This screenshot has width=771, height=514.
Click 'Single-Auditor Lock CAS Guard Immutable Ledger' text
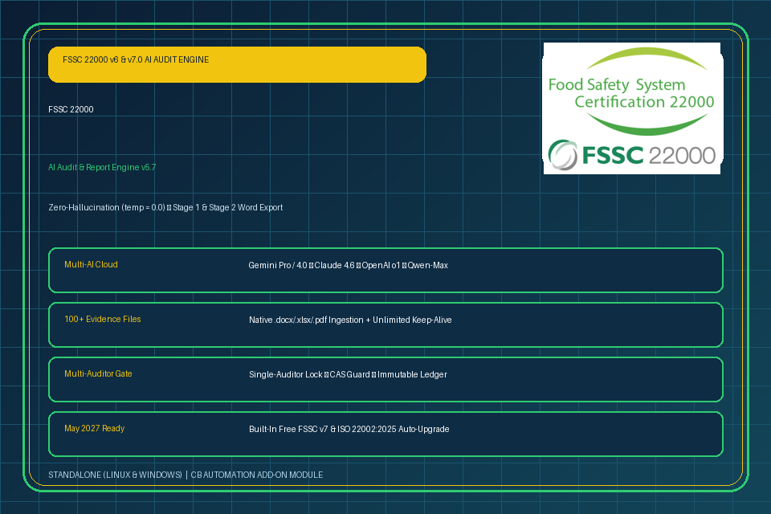(348, 374)
